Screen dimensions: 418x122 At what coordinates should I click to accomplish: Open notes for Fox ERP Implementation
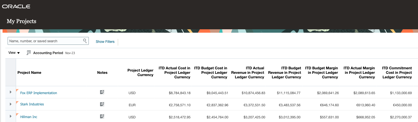[102, 92]
